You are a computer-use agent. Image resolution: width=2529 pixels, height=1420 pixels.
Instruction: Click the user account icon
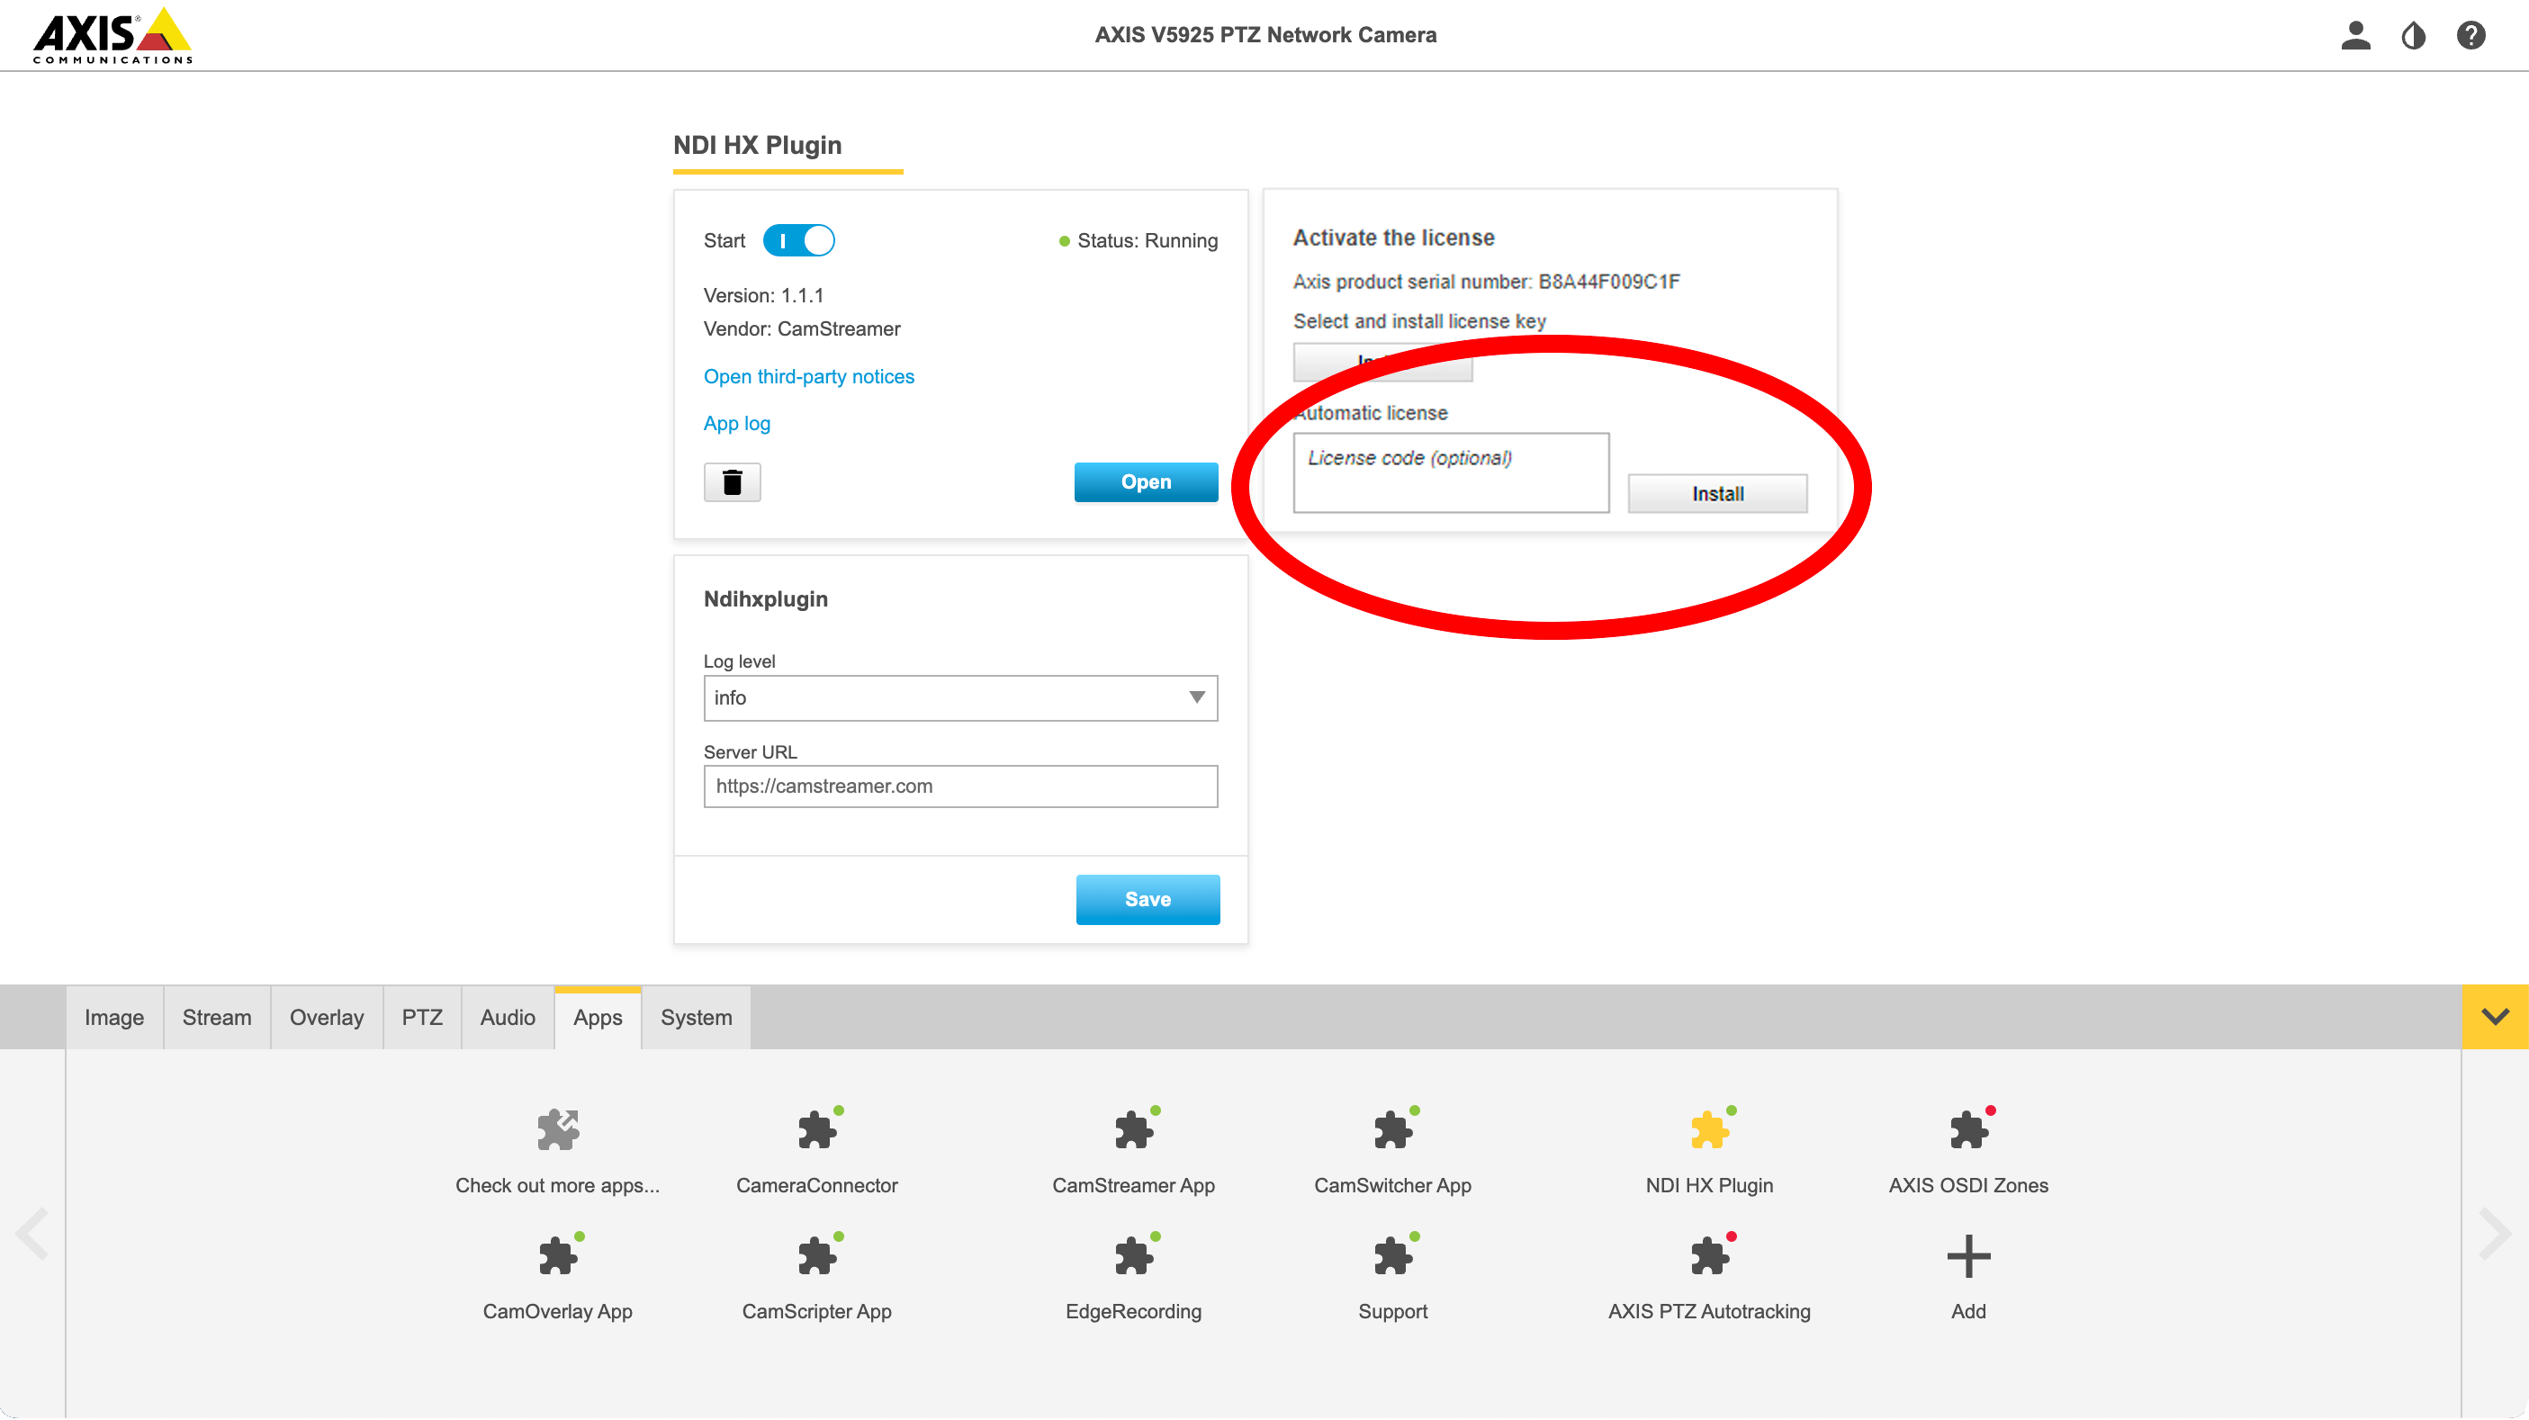(x=2354, y=35)
